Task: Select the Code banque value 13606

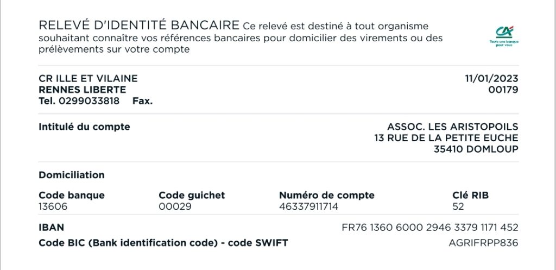Action: click(53, 206)
